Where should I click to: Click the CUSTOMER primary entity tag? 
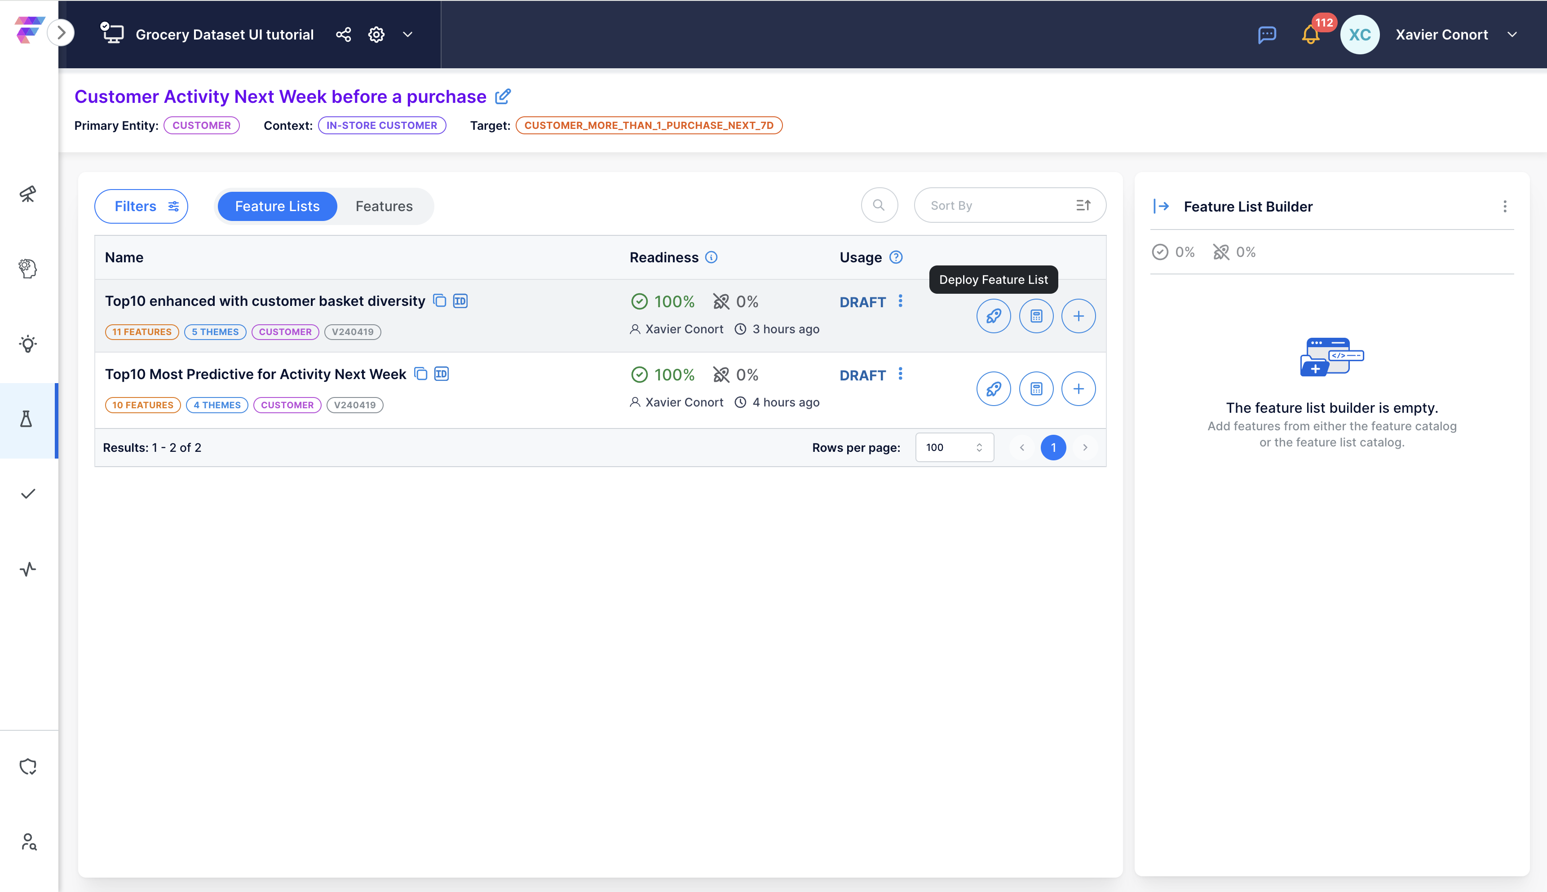coord(202,125)
